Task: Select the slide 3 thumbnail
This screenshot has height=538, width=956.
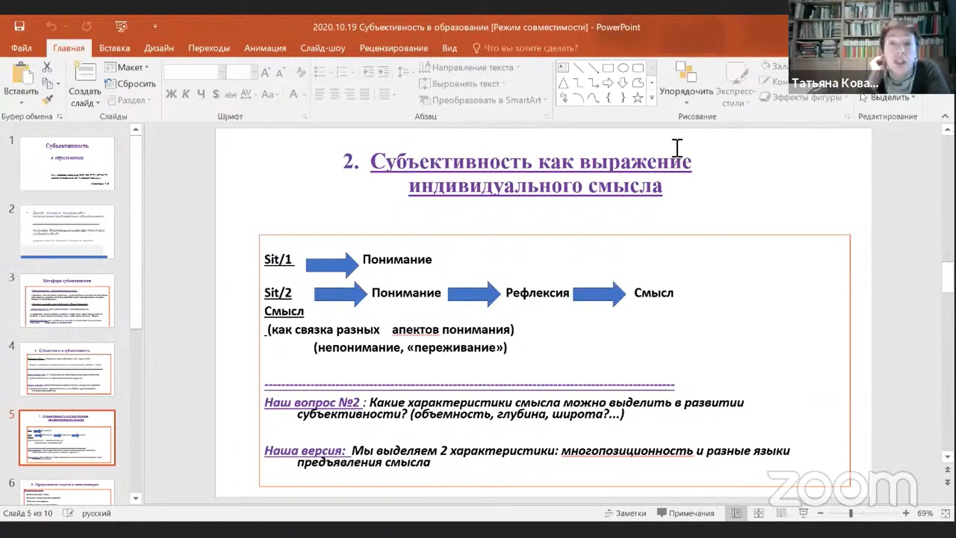Action: pyautogui.click(x=67, y=300)
